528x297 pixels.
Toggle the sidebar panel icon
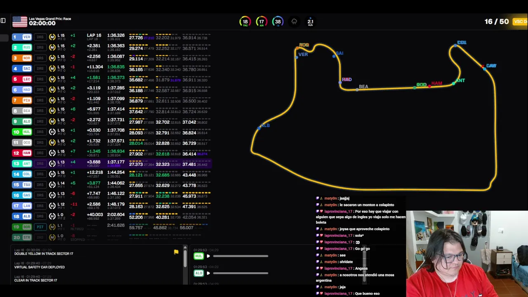pos(3,21)
